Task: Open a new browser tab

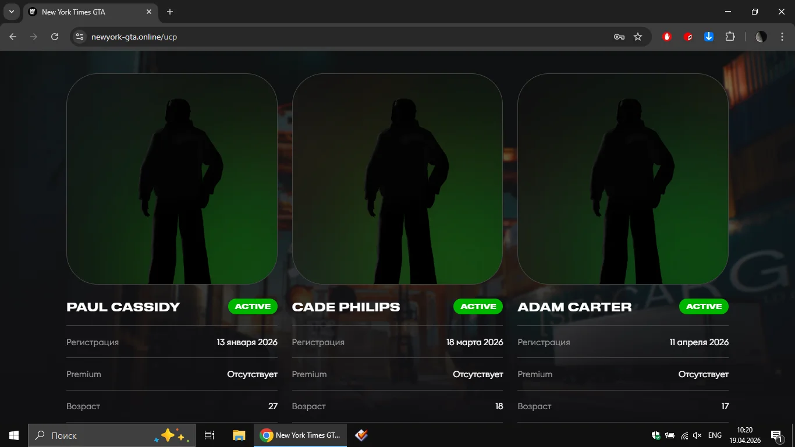Action: coord(170,12)
